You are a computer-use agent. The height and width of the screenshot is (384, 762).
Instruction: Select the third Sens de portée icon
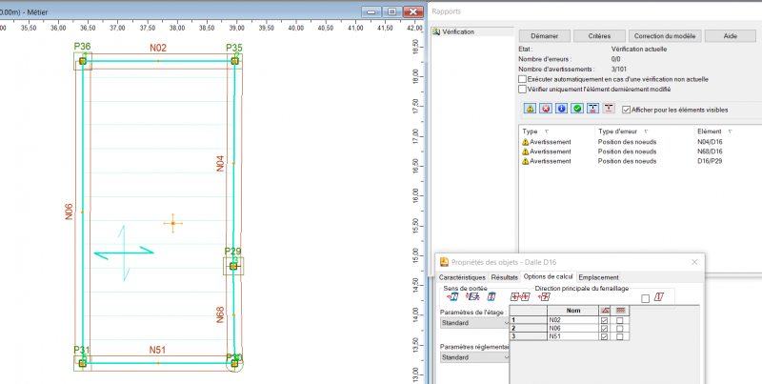pyautogui.click(x=491, y=296)
